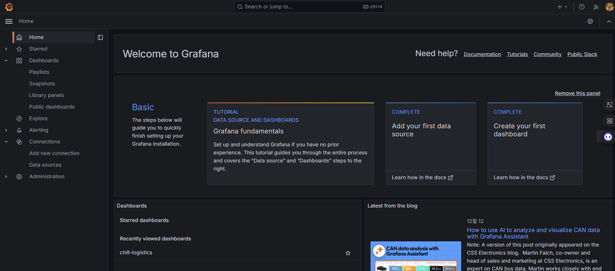This screenshot has width=615, height=271.
Task: Click the Latest from the blog title
Action: 392,206
